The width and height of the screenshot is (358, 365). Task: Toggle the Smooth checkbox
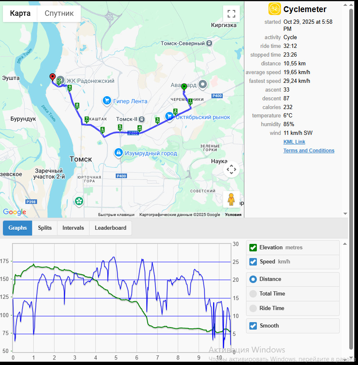(253, 325)
